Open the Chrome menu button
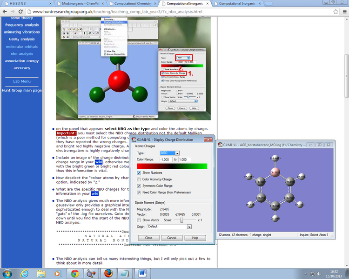Screen dimensions: 349x279 344,12
